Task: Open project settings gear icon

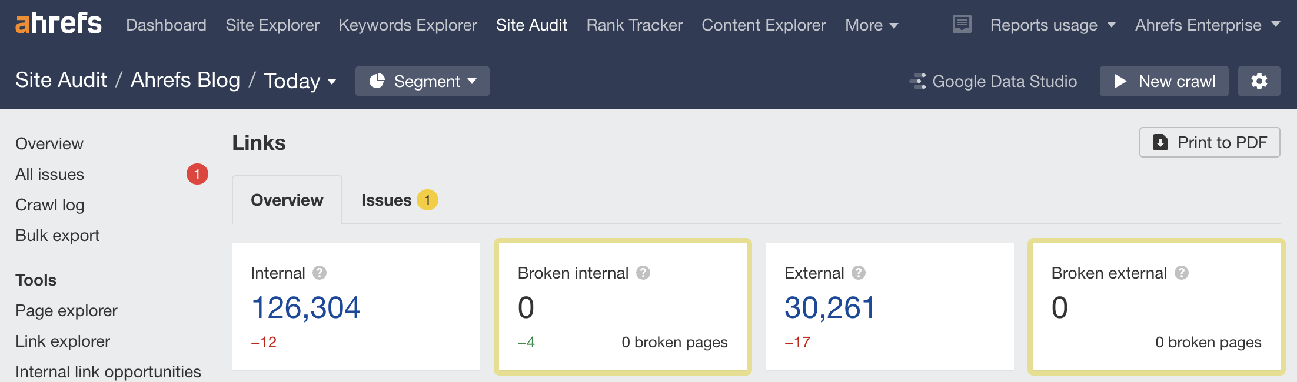Action: coord(1259,81)
